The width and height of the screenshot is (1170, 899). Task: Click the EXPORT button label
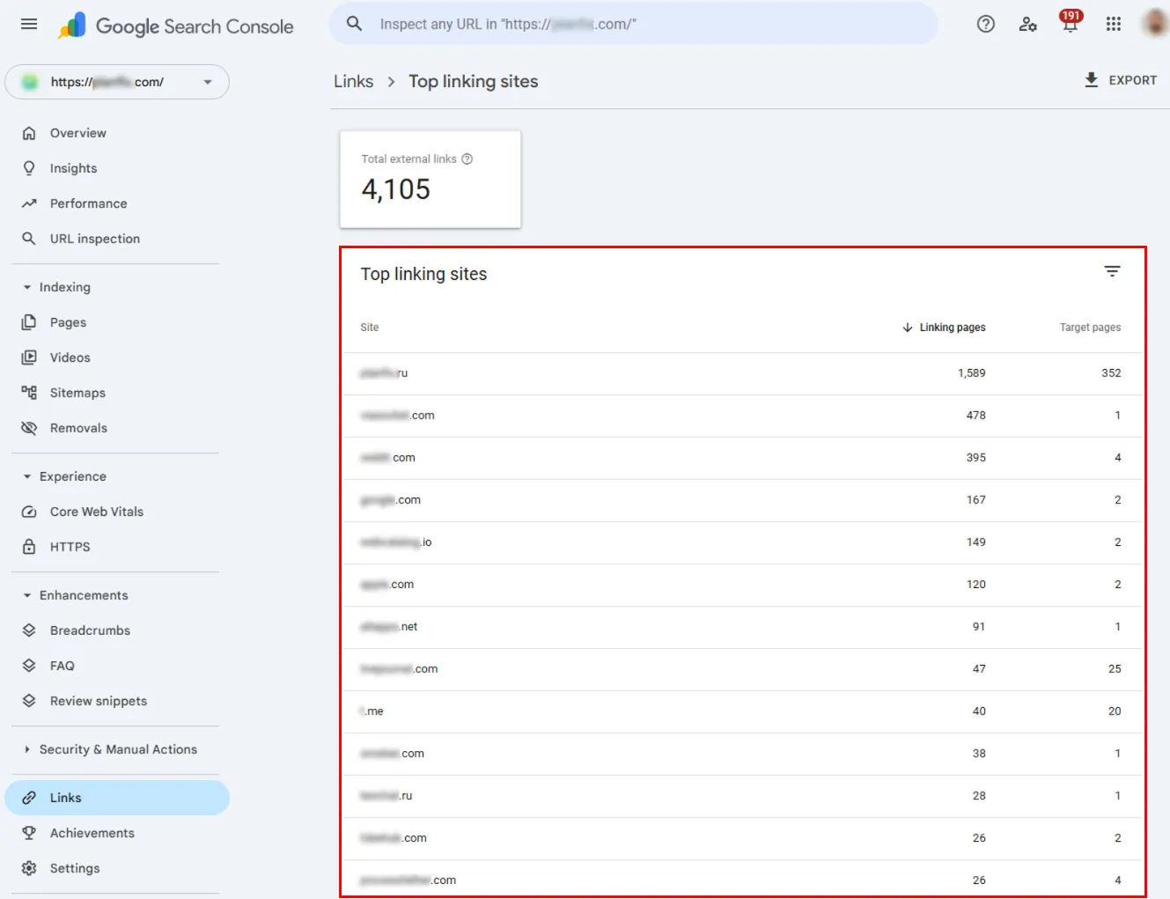(1132, 80)
